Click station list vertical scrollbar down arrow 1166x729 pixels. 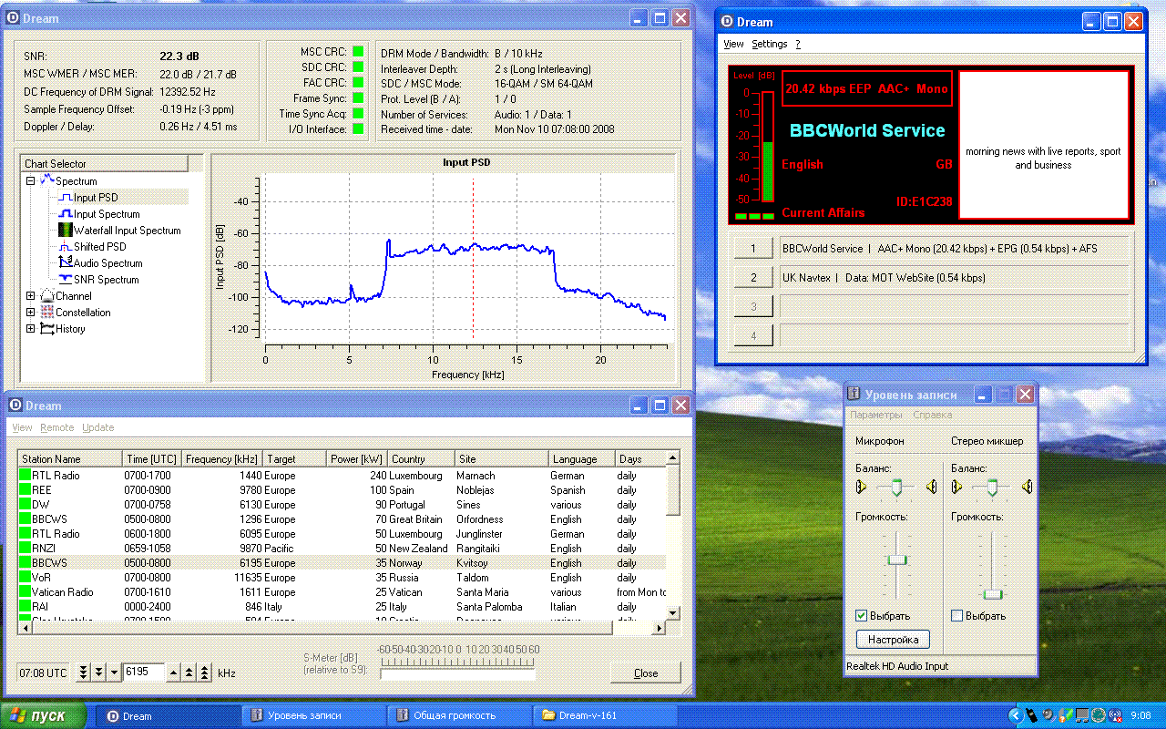click(673, 613)
